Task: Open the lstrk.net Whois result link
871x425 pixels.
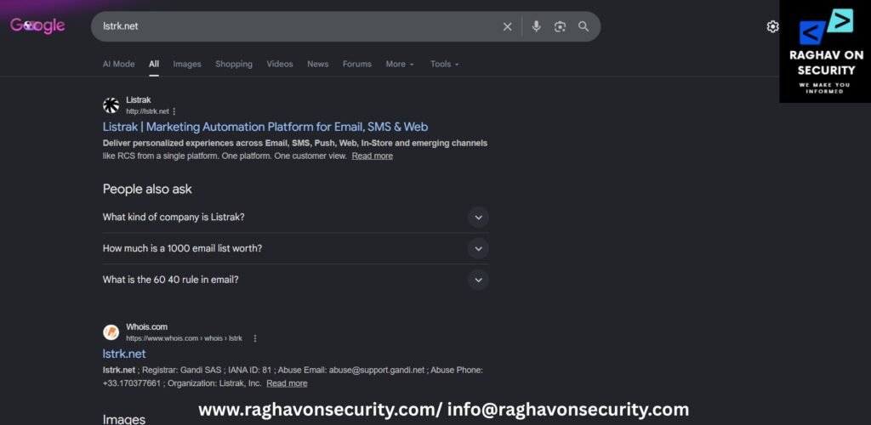Action: (124, 354)
